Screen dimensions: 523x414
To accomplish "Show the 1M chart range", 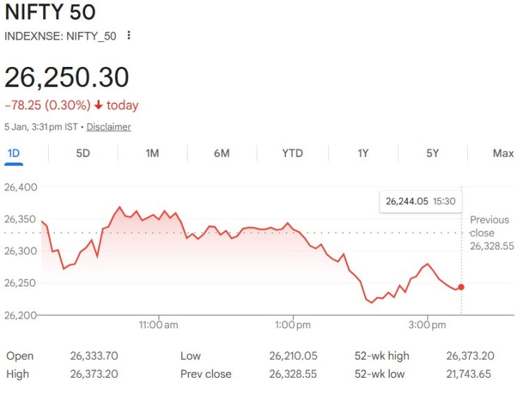I will [153, 153].
